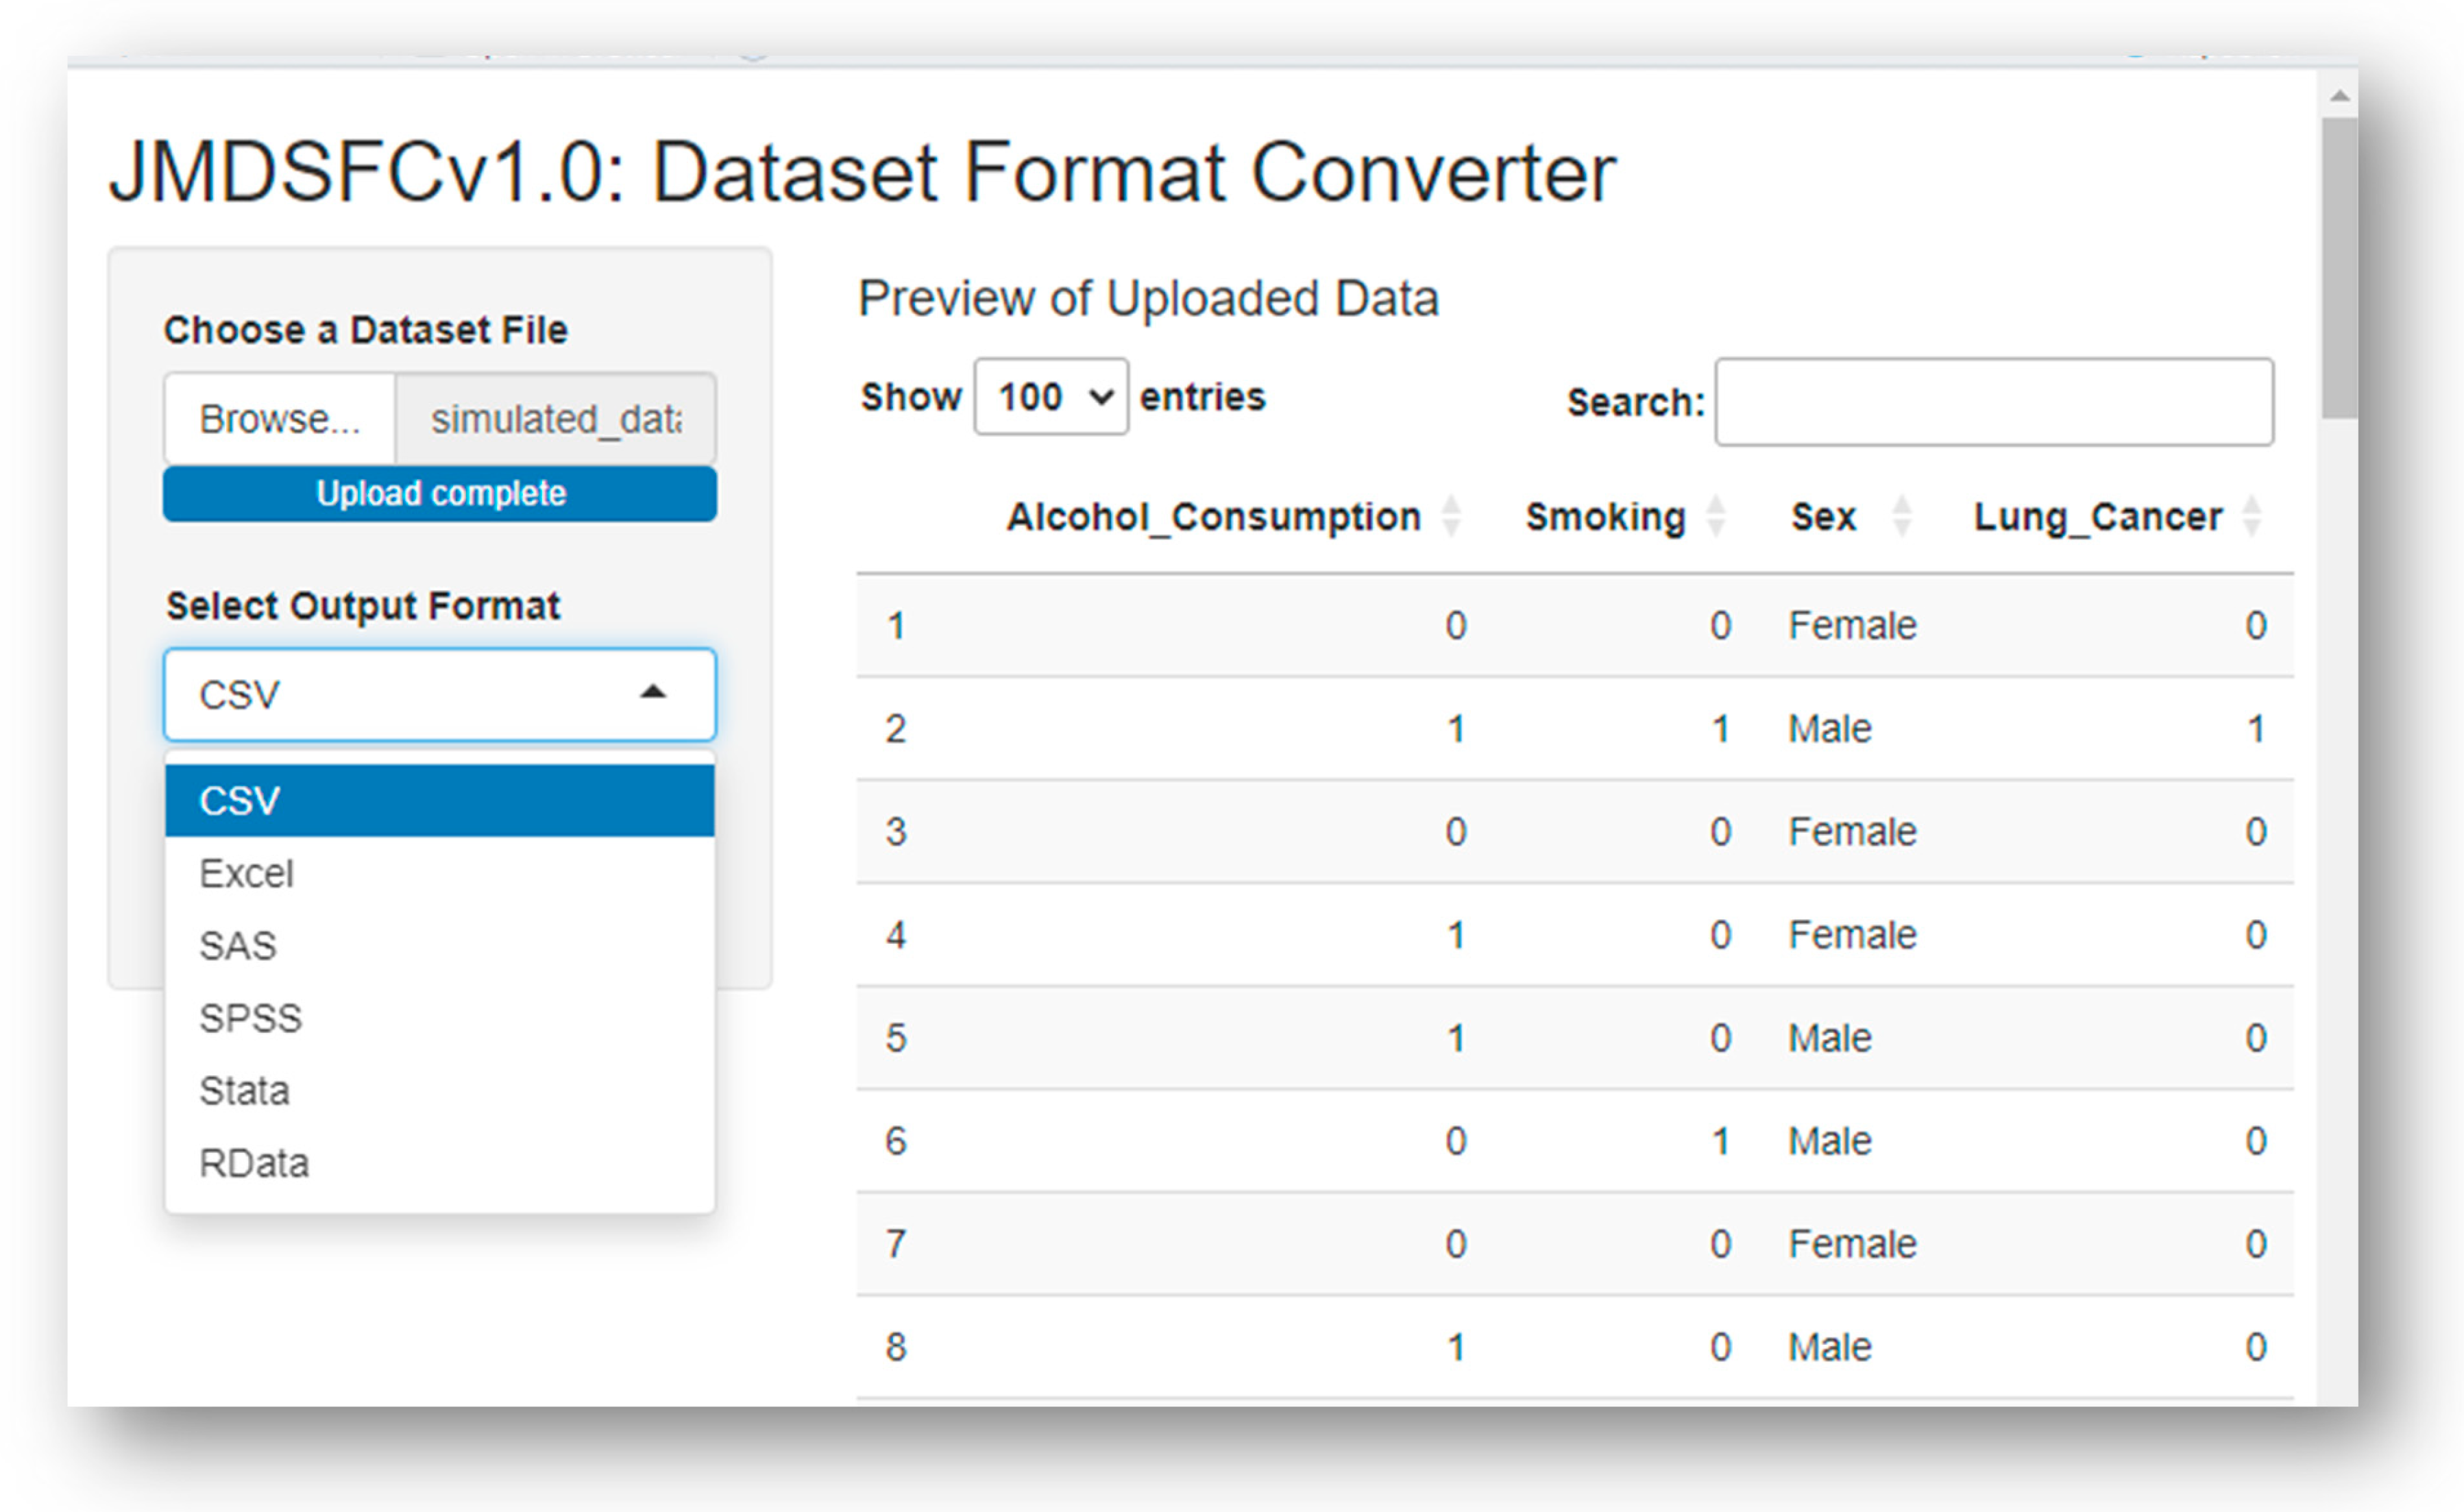
Task: Focus the table Search box
Action: point(1994,402)
